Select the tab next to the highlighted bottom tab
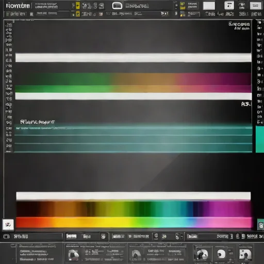 tap(87, 237)
